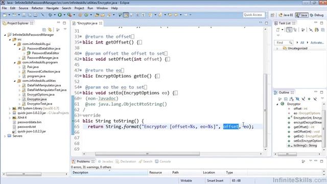Click the Collapse All icon in Project Explorer

click(x=44, y=30)
